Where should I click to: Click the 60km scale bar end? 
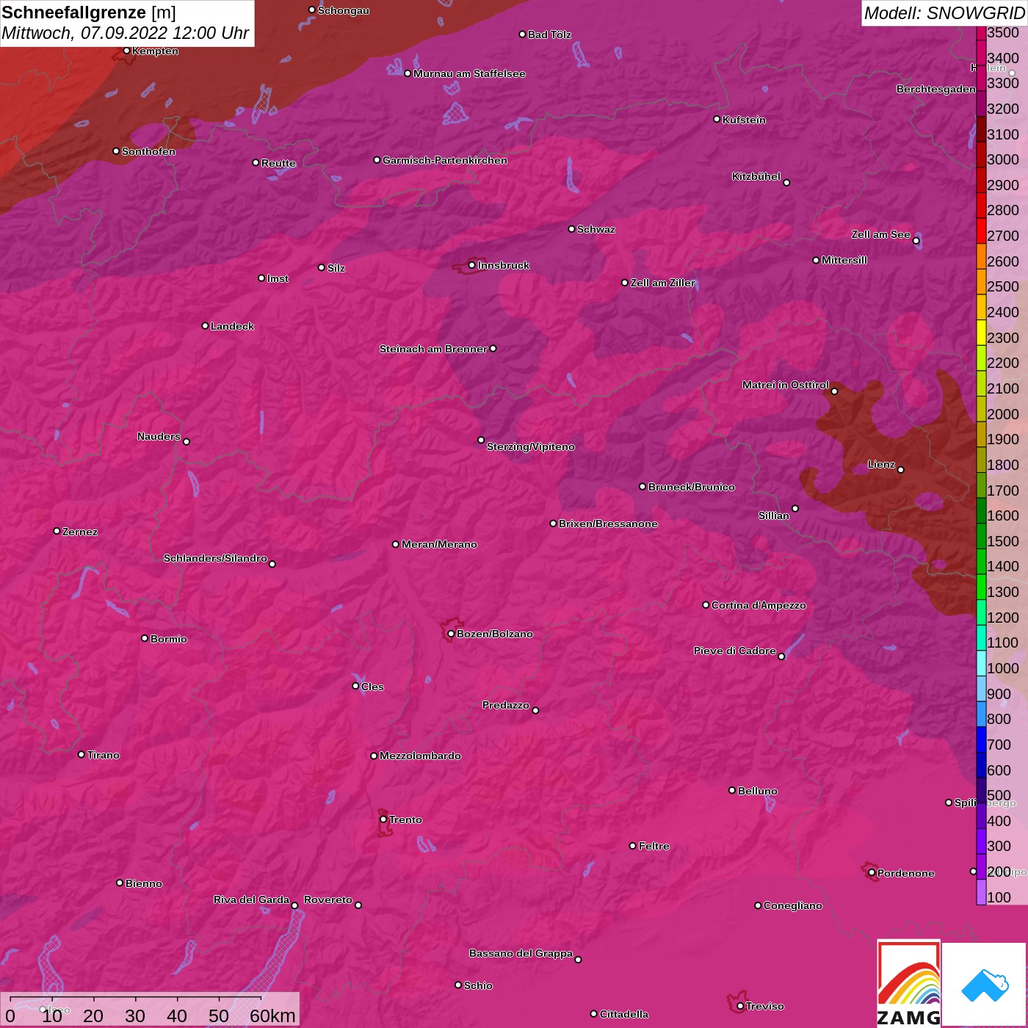point(261,999)
